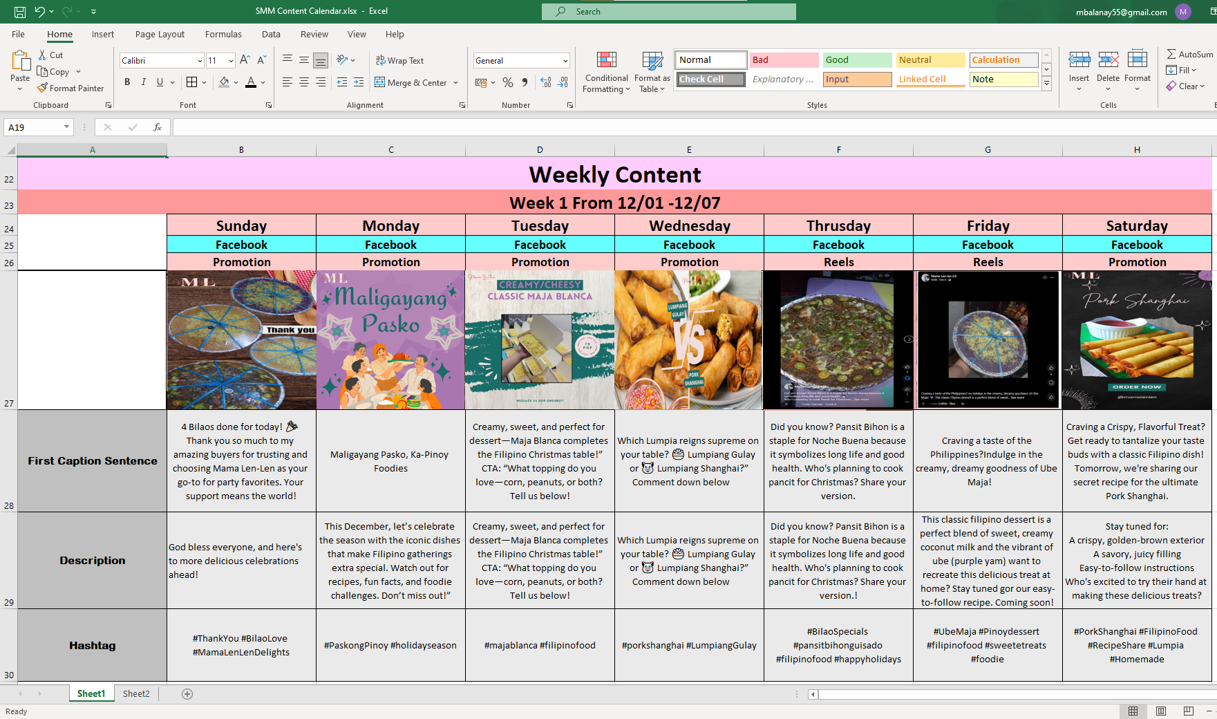
Task: Click the Search box in title bar
Action: point(668,12)
